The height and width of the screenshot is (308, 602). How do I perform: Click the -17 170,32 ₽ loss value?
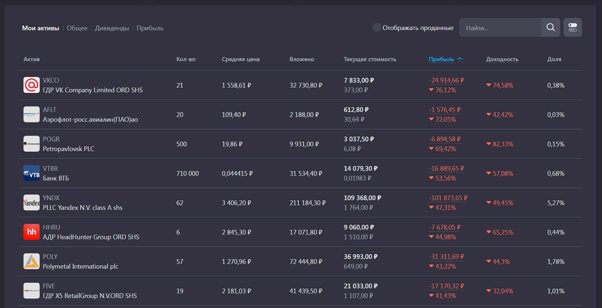(446, 286)
